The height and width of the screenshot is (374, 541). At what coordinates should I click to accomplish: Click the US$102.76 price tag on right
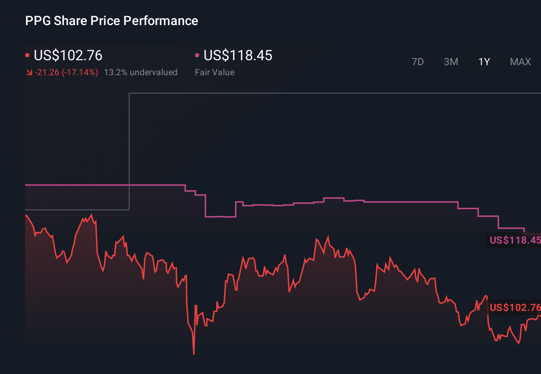coord(514,308)
